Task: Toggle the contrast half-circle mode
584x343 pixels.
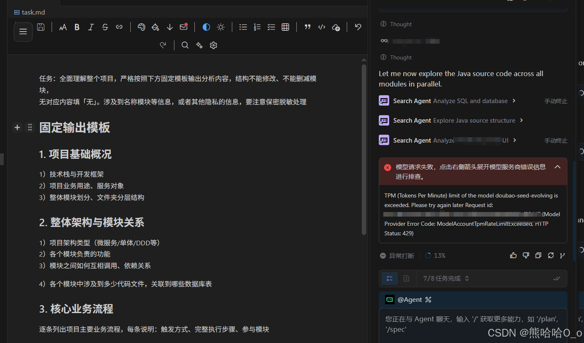Action: pyautogui.click(x=206, y=27)
